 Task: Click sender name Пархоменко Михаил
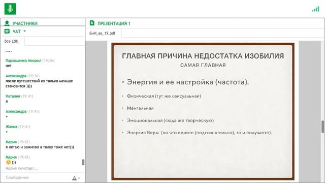pos(23,60)
